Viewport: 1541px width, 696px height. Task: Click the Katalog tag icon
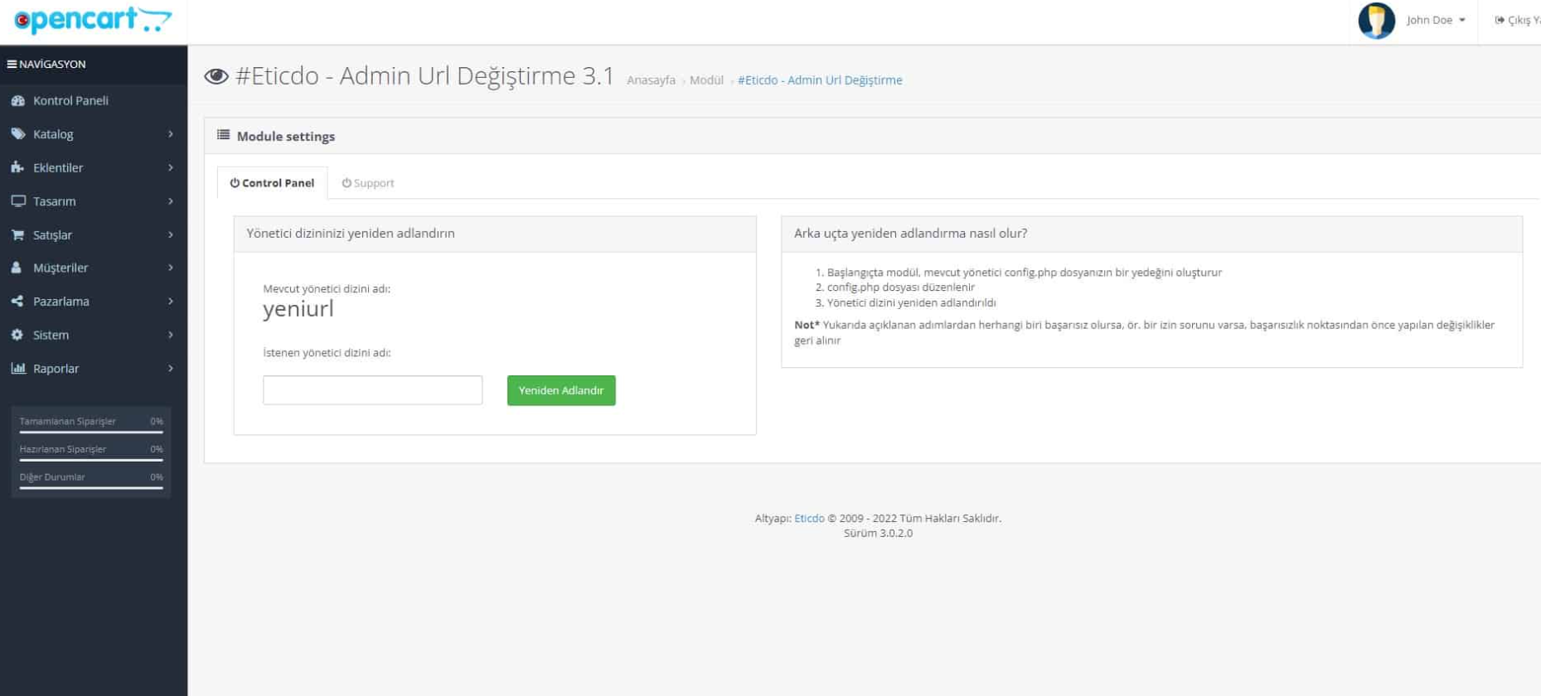pyautogui.click(x=17, y=133)
